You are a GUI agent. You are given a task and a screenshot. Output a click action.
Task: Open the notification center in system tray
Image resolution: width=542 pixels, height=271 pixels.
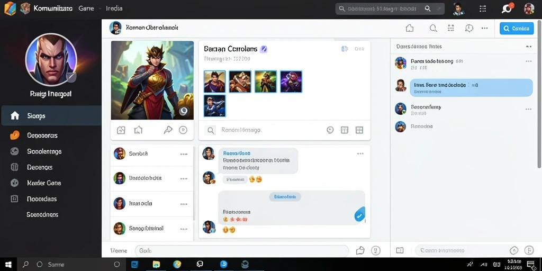point(531,265)
